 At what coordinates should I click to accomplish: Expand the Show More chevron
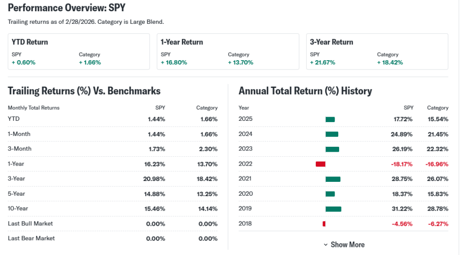[x=326, y=245]
